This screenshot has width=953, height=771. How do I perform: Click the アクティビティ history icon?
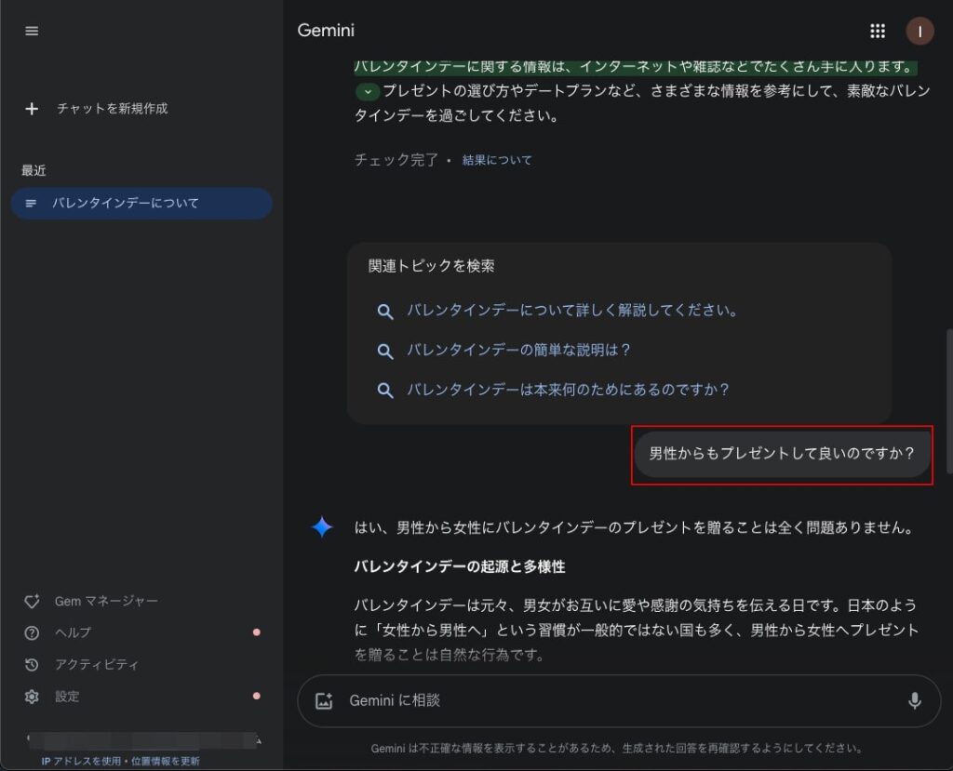tap(32, 665)
